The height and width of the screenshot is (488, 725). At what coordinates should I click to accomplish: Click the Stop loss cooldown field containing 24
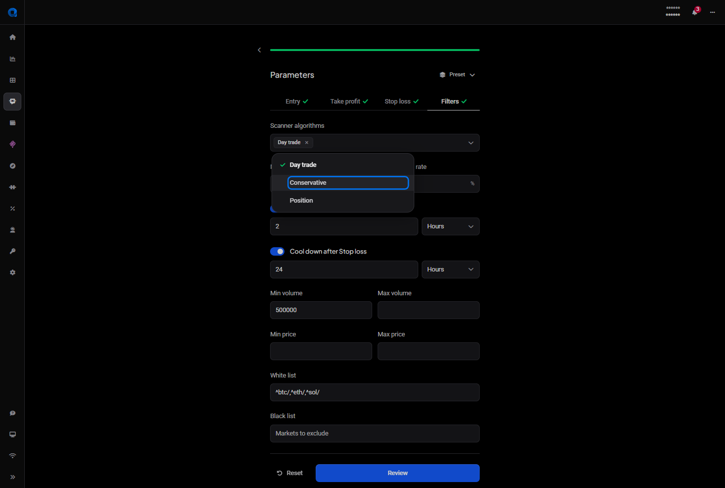coord(344,270)
